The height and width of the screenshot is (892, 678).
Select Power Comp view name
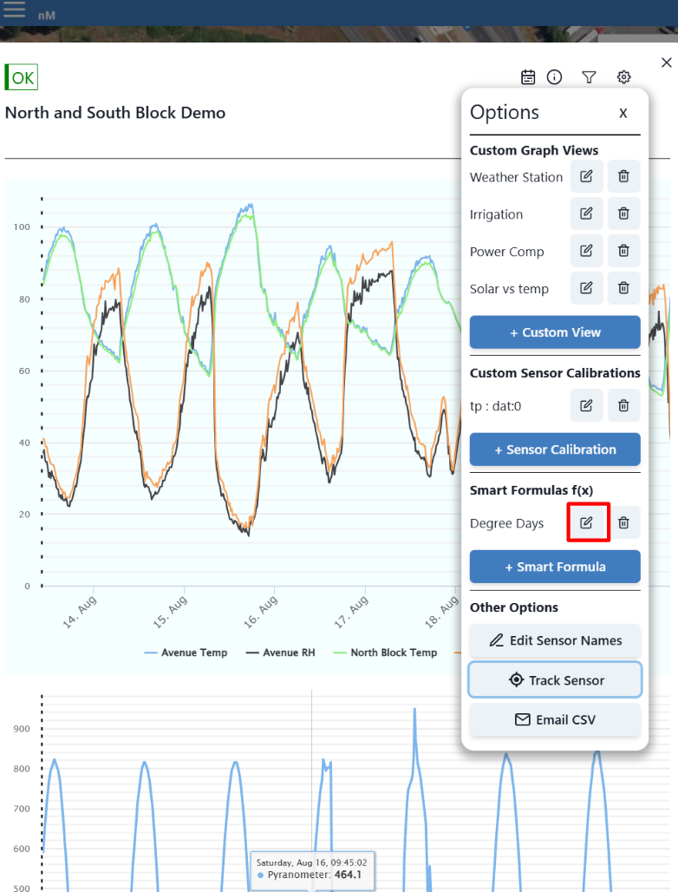click(x=507, y=252)
